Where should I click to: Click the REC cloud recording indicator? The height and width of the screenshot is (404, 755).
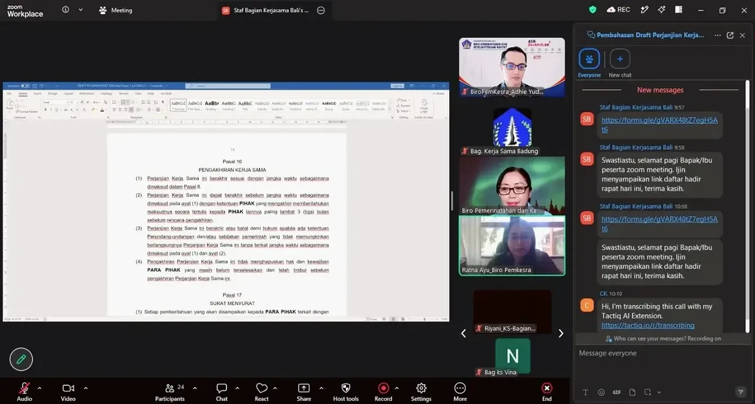[619, 10]
